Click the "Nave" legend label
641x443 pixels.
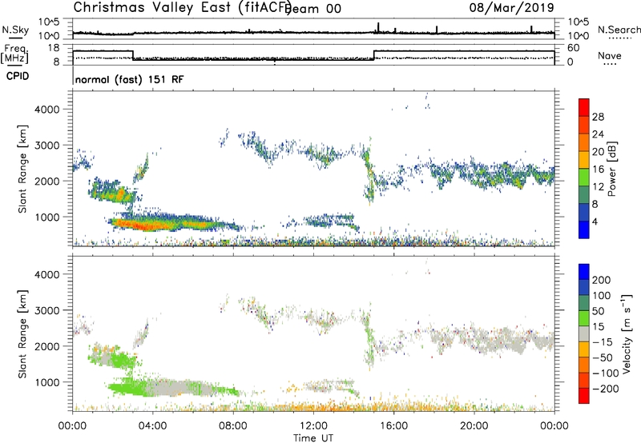tap(609, 56)
